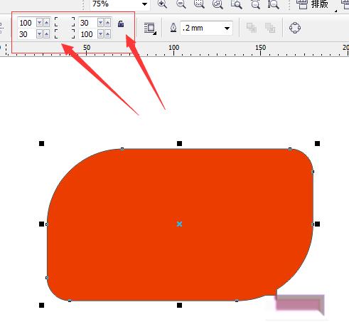Screen dimensions: 349x322
Task: Click the outline pen icon
Action: tap(173, 28)
